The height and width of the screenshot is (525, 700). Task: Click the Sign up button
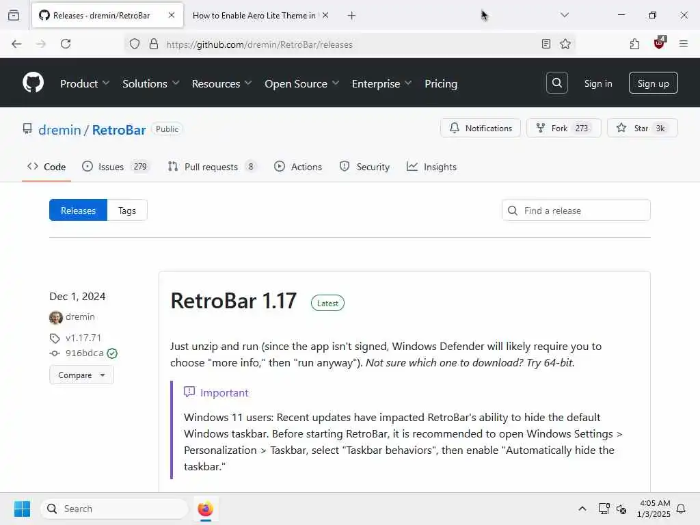tap(653, 83)
